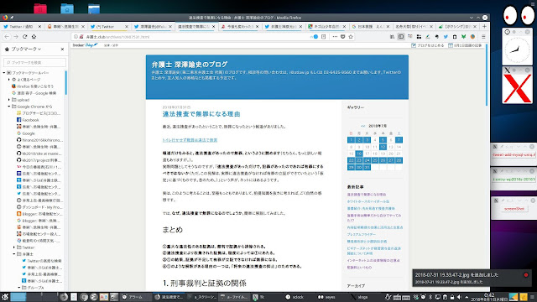Bookmark this page with the star icon
537x302 pixels.
pyautogui.click(x=351, y=37)
